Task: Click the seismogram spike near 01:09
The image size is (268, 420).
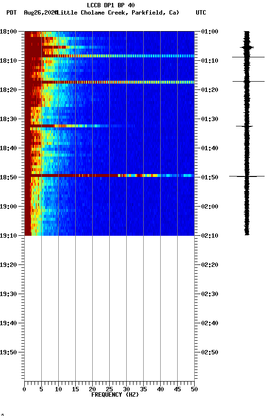Action: 248,57
